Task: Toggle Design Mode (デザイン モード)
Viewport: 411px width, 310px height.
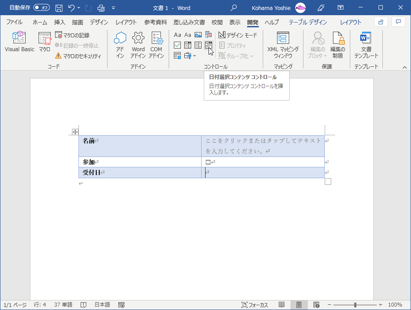Action: click(238, 35)
